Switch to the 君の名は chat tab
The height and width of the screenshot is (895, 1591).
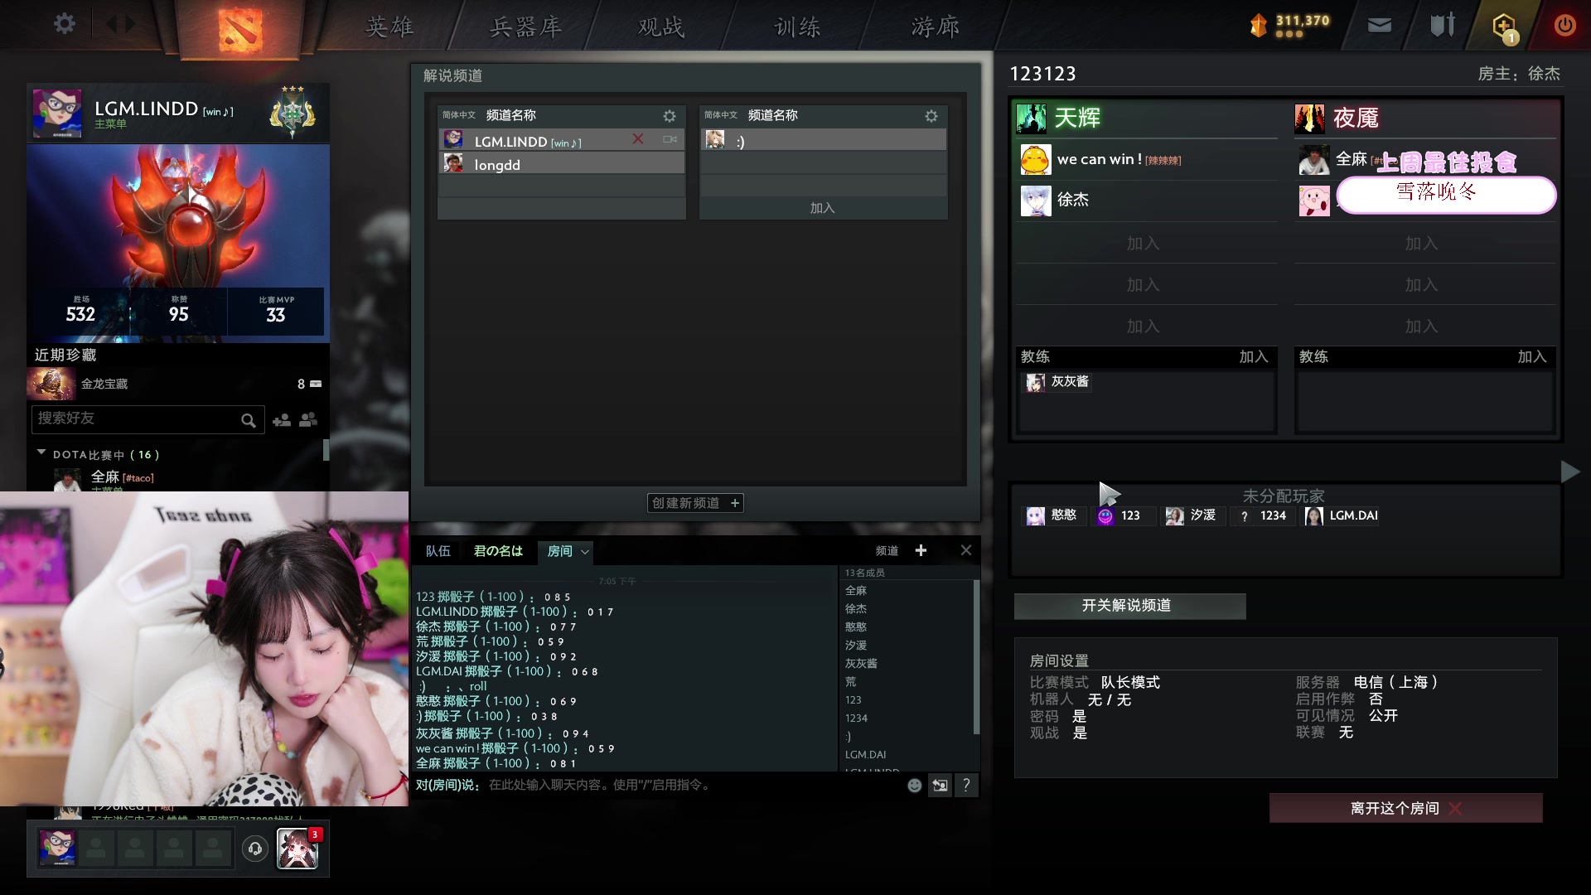pos(498,551)
